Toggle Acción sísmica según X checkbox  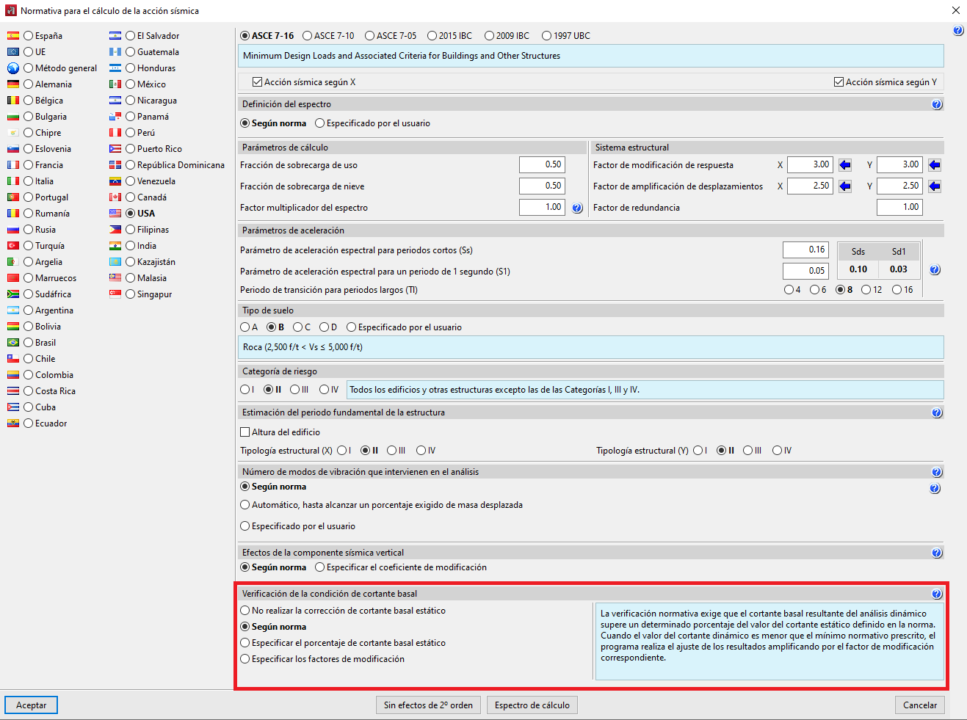(257, 82)
